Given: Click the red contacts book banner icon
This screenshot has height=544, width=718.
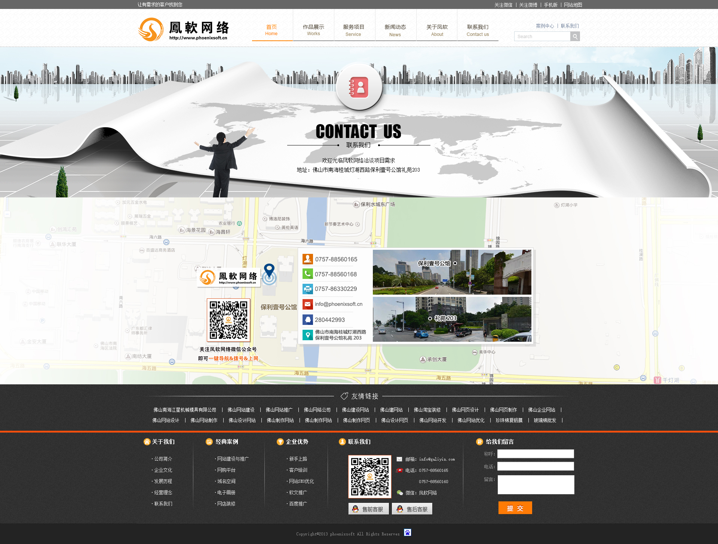Looking at the screenshot, I should point(359,87).
